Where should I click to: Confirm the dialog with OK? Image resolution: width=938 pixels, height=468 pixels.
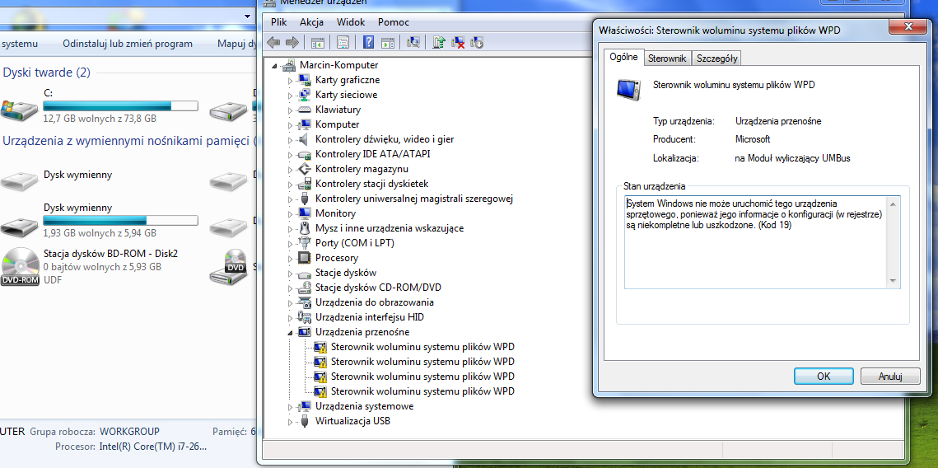824,376
